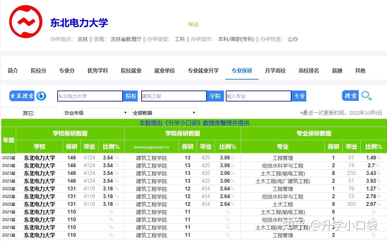Image resolution: width=387 pixels, height=241 pixels.
Task: Click 土木工程(输电工程) in the 2021届 row
Action: [283, 212]
